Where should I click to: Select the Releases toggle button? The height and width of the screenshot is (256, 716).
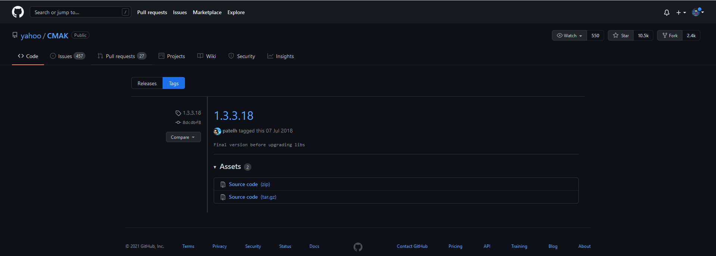(147, 83)
